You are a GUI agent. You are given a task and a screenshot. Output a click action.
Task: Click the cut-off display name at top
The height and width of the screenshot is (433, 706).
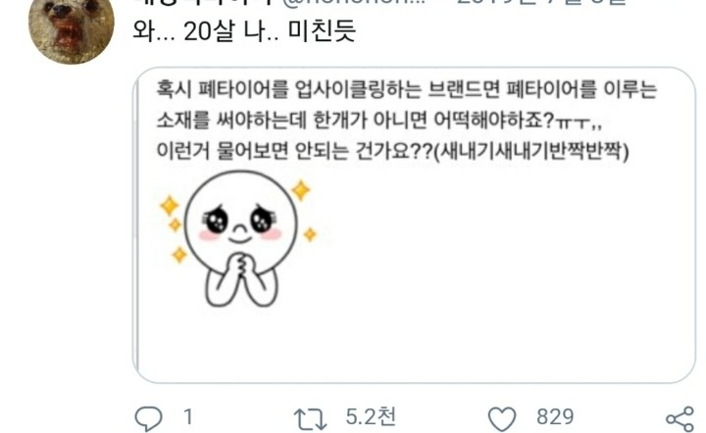203,2
